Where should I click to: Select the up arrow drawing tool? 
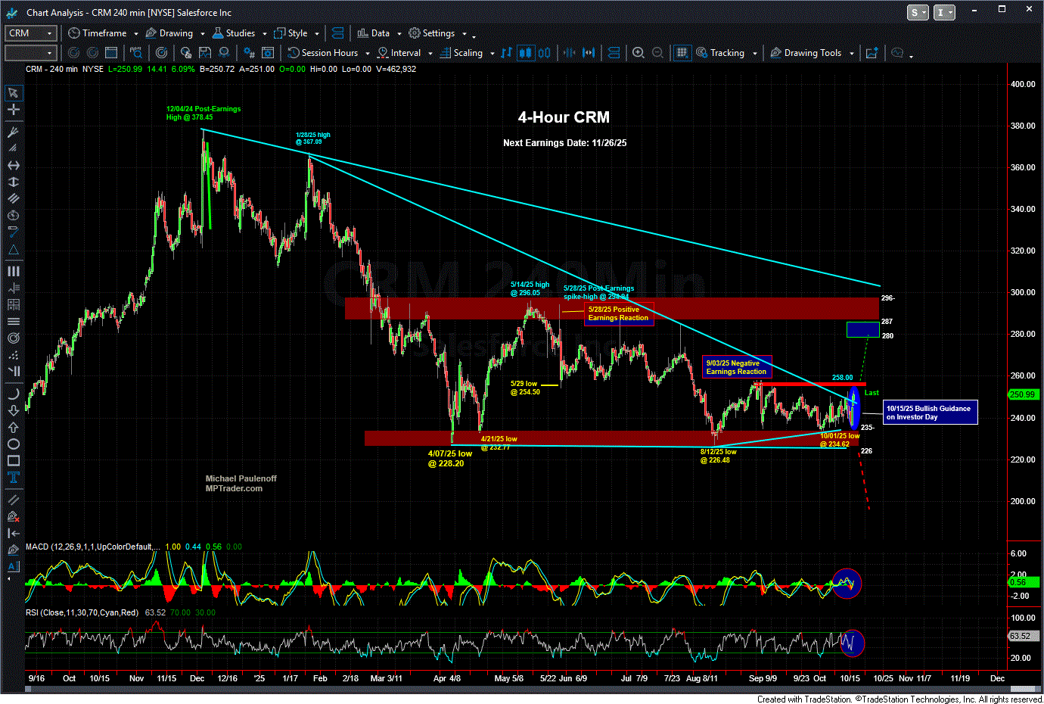pos(13,428)
